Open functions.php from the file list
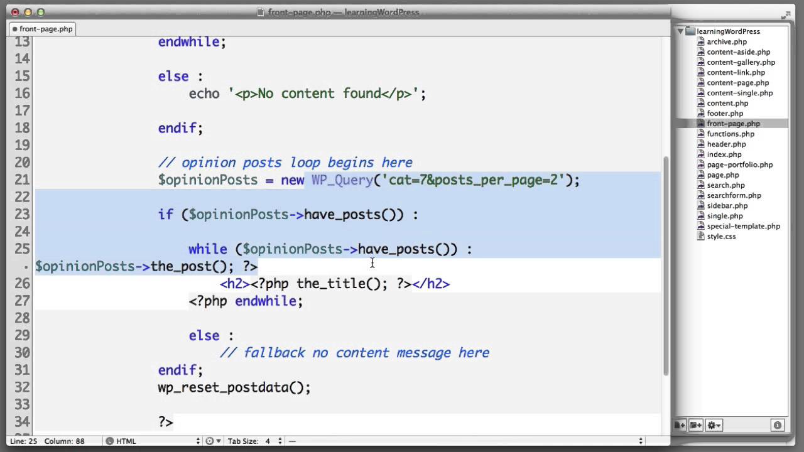 point(731,134)
